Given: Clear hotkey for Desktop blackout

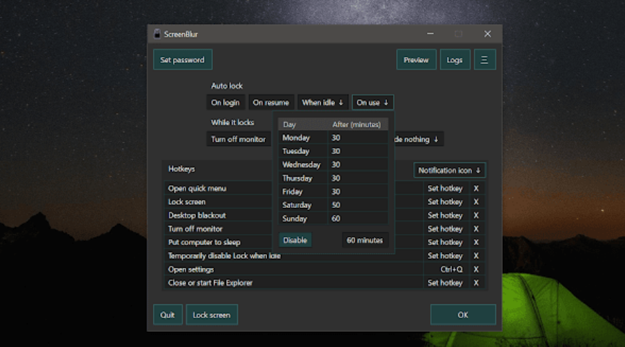Looking at the screenshot, I should pyautogui.click(x=476, y=215).
